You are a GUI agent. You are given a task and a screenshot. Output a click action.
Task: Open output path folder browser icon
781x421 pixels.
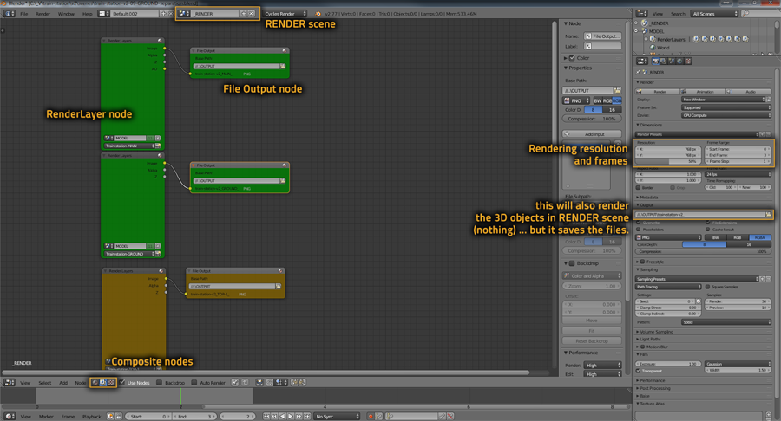769,215
